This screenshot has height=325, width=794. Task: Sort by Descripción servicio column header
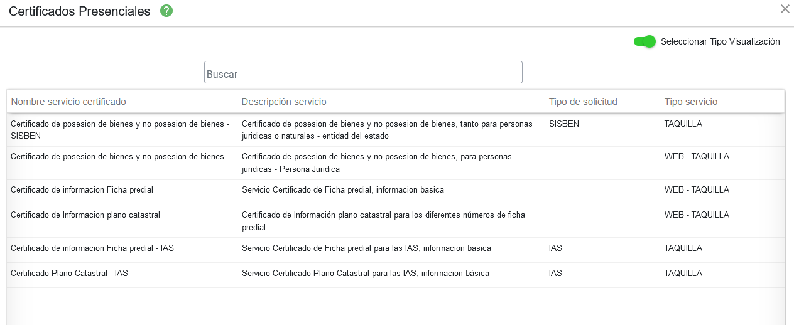point(284,102)
